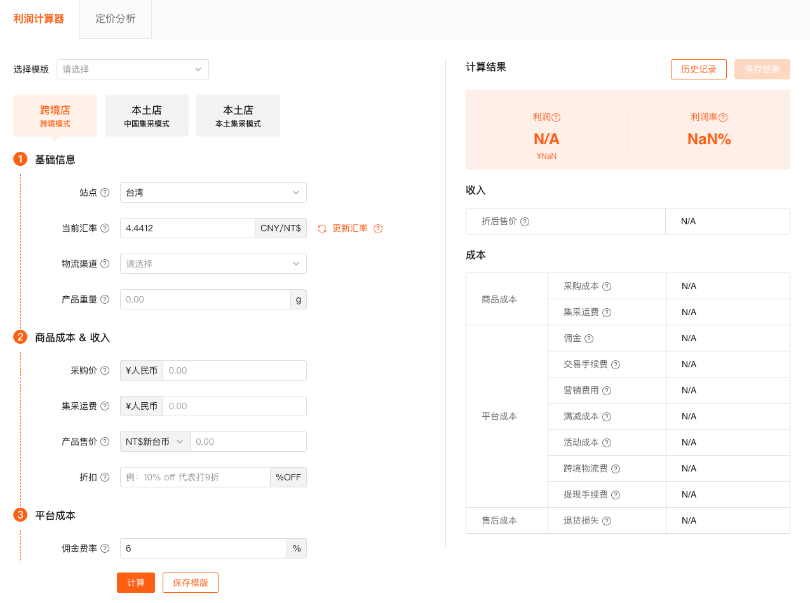This screenshot has height=603, width=810.
Task: Click help icon after 更新汇率 link
Action: (x=378, y=229)
